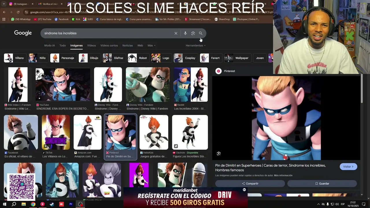Screen dimensions: 370x208
Task: Switch to the Web tab
Action: 140,45
